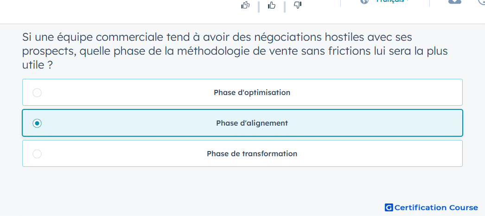The image size is (485, 216).
Task: Click the caret beside the Français label
Action: [x=408, y=1]
